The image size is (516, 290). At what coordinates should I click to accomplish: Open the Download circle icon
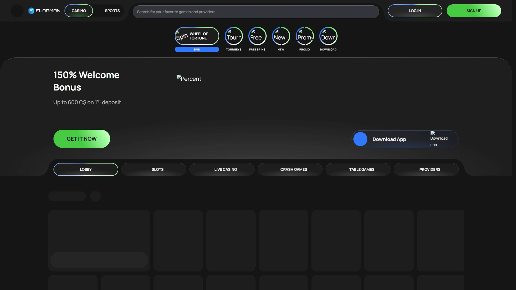pos(328,36)
